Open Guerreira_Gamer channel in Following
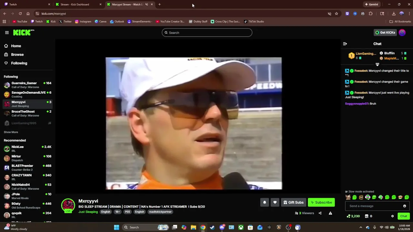 (x=27, y=85)
